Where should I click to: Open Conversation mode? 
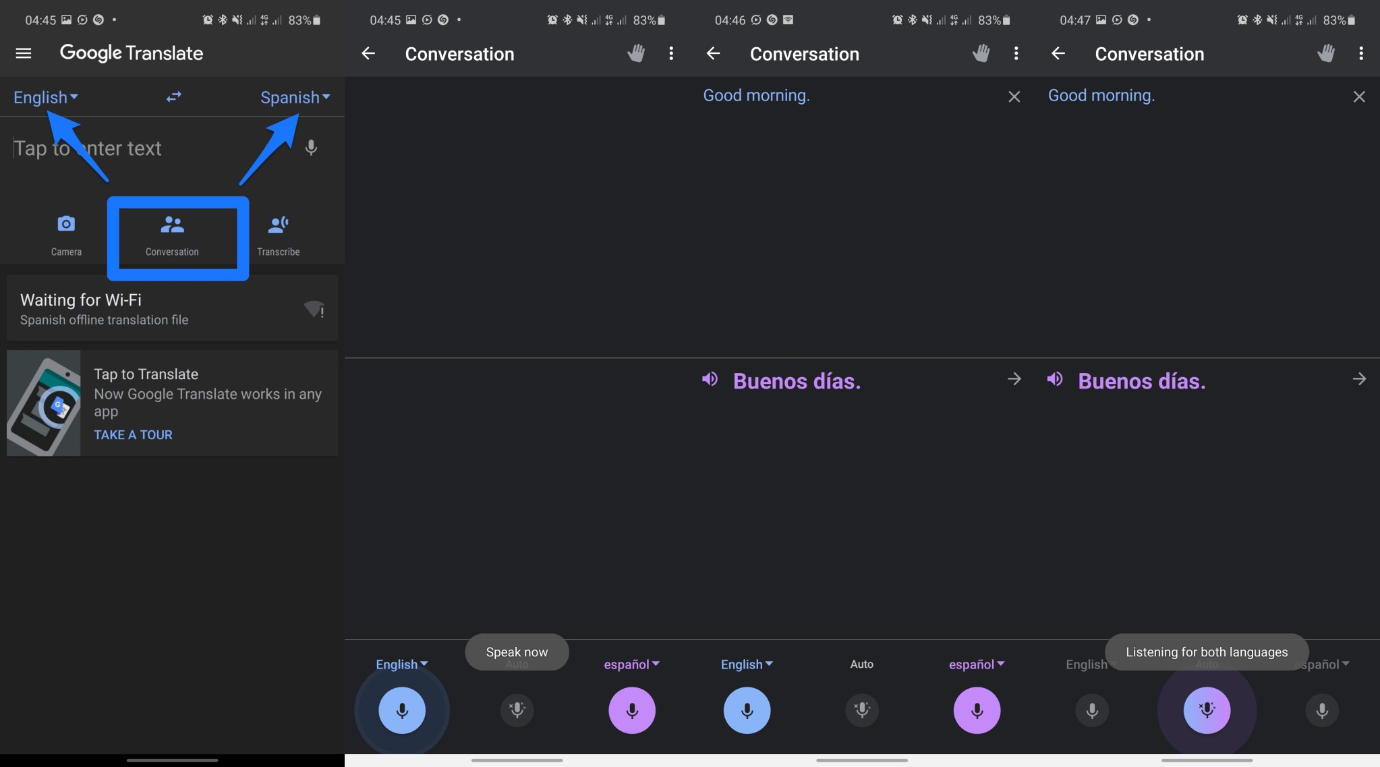(x=173, y=235)
